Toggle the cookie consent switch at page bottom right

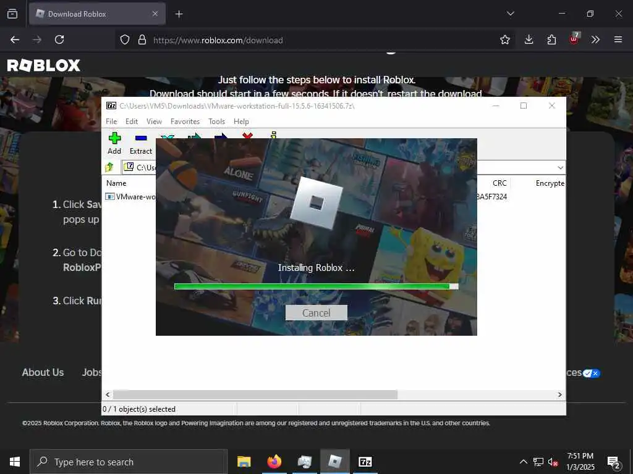click(592, 373)
